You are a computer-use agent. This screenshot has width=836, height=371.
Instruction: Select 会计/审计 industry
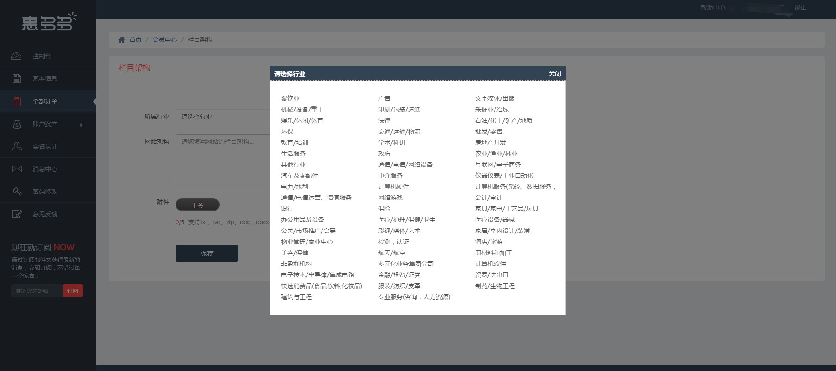coord(489,198)
